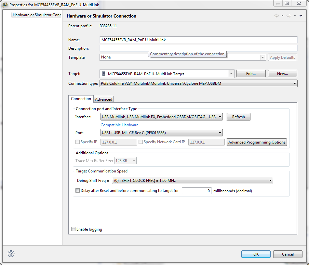Screen dimensions: 309x265
Task: Click the help question mark icon
Action: pyautogui.click(x=11, y=254)
